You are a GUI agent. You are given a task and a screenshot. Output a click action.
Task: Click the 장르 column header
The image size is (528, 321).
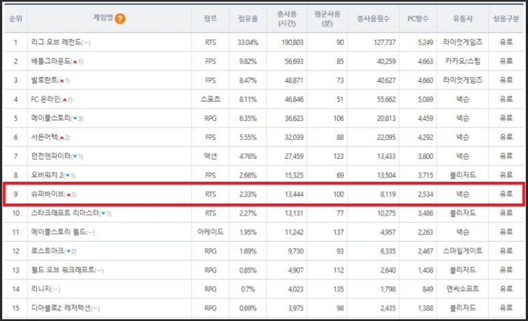pyautogui.click(x=210, y=18)
